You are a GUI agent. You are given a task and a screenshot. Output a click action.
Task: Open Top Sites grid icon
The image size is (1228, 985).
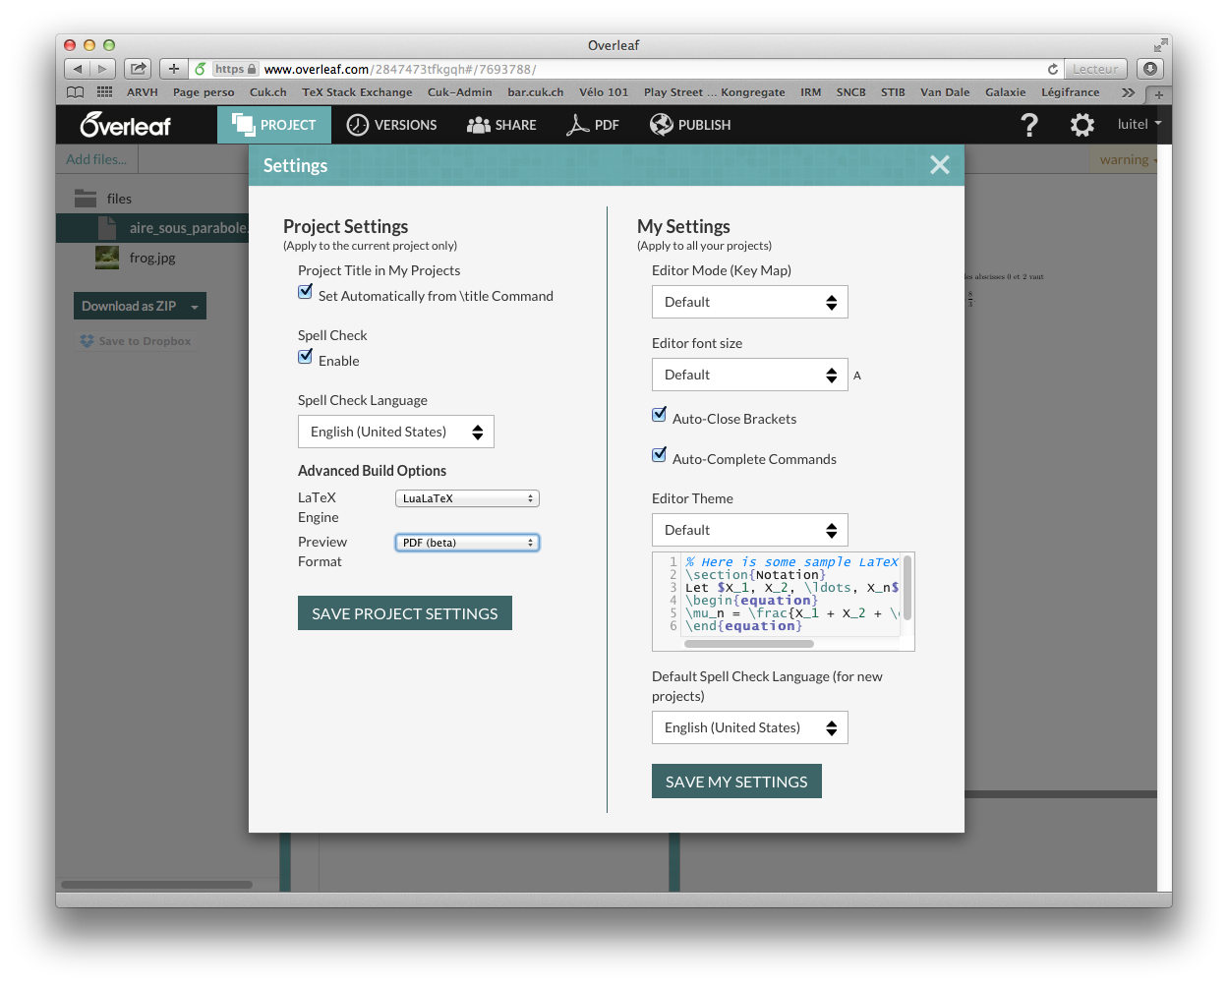click(x=104, y=92)
